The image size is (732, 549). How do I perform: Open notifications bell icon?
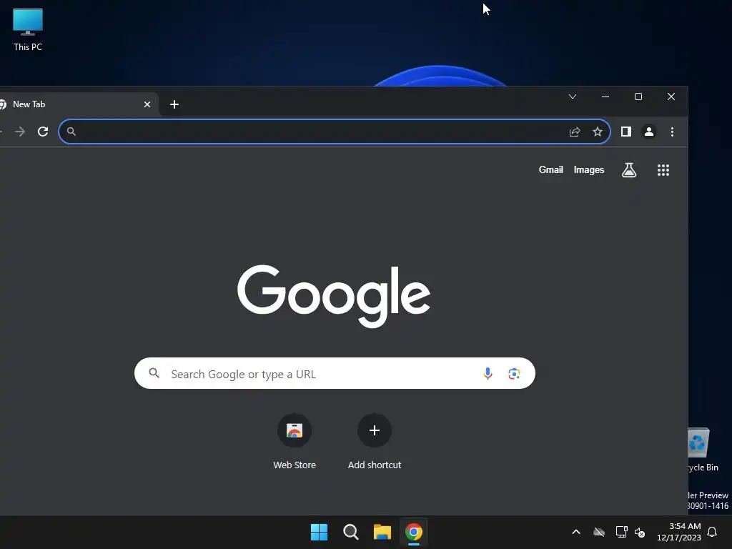coord(713,532)
